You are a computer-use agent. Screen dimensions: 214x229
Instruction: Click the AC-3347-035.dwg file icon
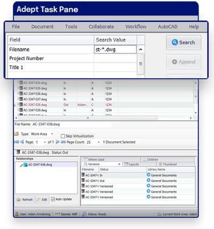(21, 88)
